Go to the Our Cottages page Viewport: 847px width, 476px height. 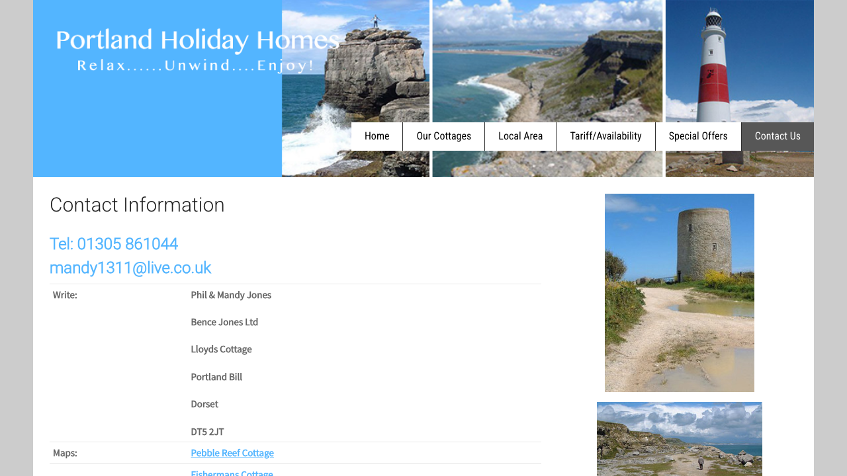[x=444, y=136]
